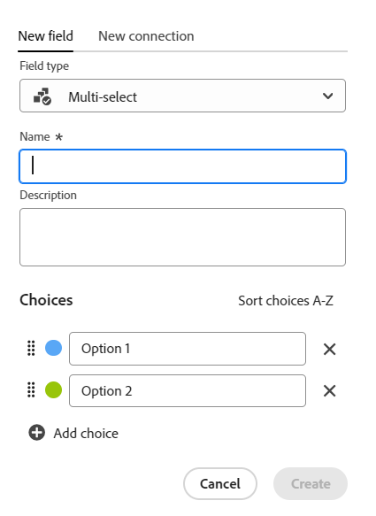Focus the Name input field
Image resolution: width=376 pixels, height=516 pixels.
click(x=182, y=166)
